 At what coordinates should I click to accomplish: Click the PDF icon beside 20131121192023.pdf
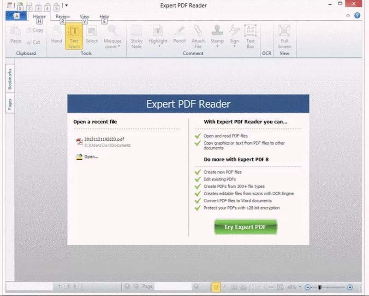[79, 142]
